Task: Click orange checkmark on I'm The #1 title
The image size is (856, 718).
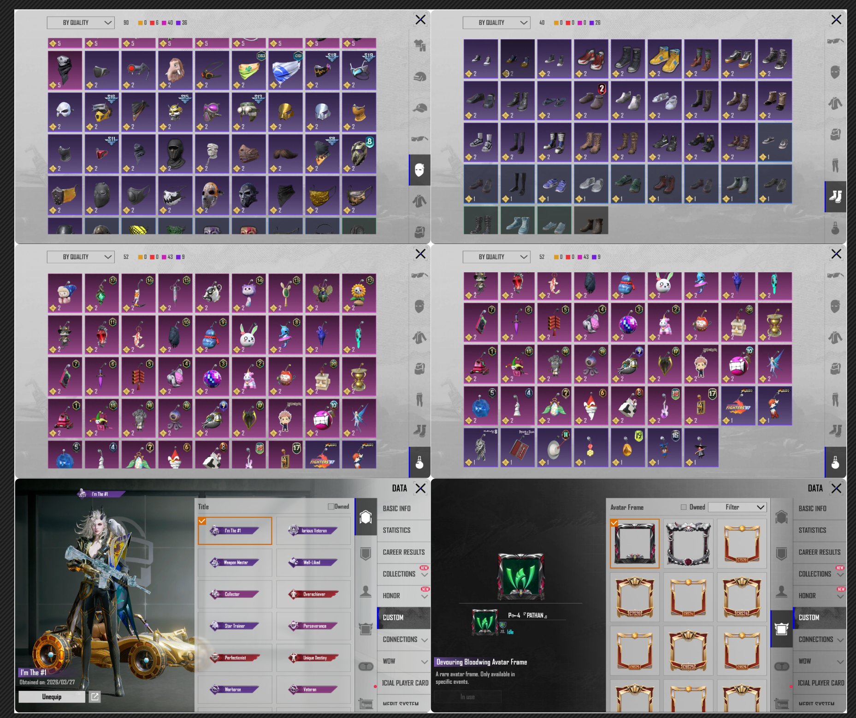Action: pos(202,521)
